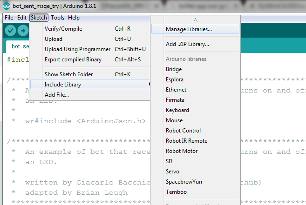Include the Mouse library

tap(195, 120)
